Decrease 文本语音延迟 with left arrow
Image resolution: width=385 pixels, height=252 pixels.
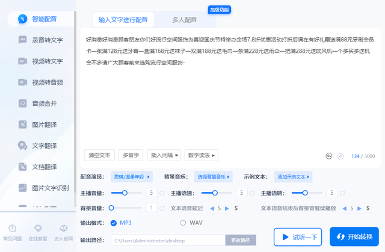pos(212,209)
